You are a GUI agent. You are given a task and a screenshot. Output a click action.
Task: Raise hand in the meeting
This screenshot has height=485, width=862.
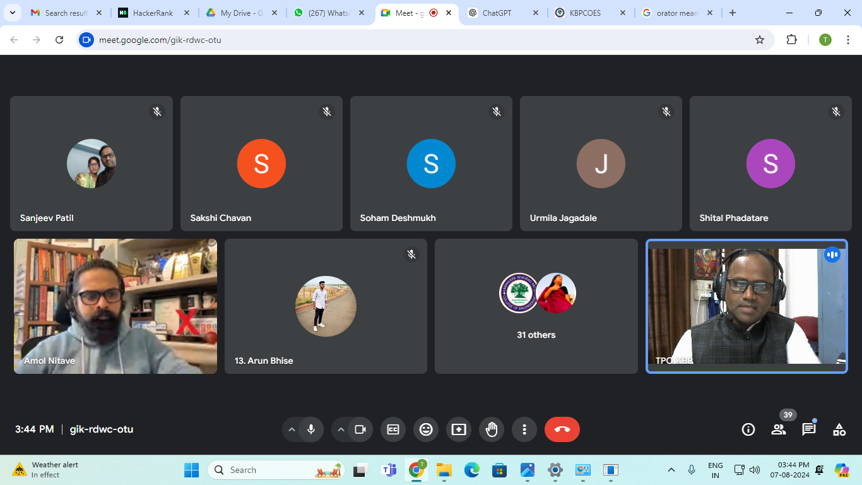point(492,429)
